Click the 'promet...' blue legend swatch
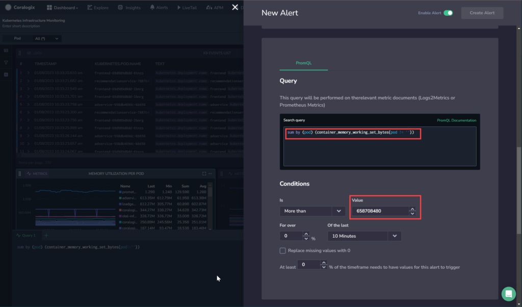This screenshot has width=522, height=307. (x=120, y=192)
